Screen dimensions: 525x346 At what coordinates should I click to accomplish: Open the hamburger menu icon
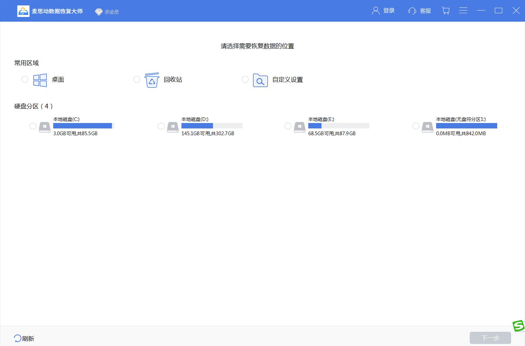(463, 11)
